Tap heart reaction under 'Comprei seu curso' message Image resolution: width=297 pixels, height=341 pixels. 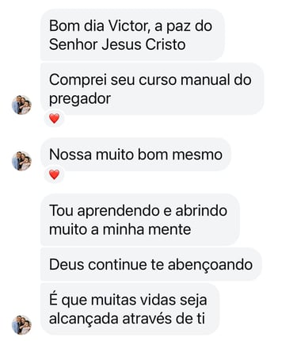(x=55, y=119)
